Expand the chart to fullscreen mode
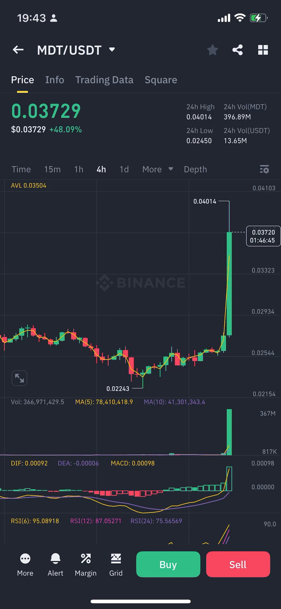 (x=19, y=378)
